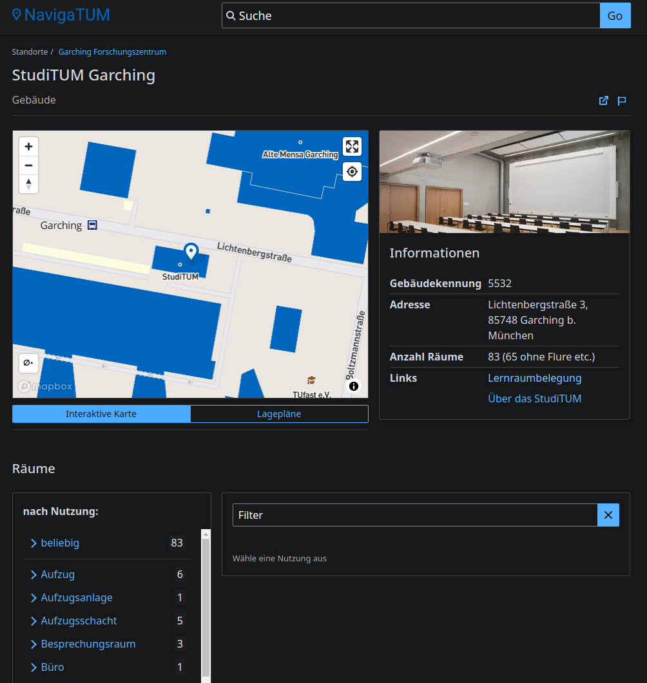Click the Lichtenbergstraße street label

(255, 252)
